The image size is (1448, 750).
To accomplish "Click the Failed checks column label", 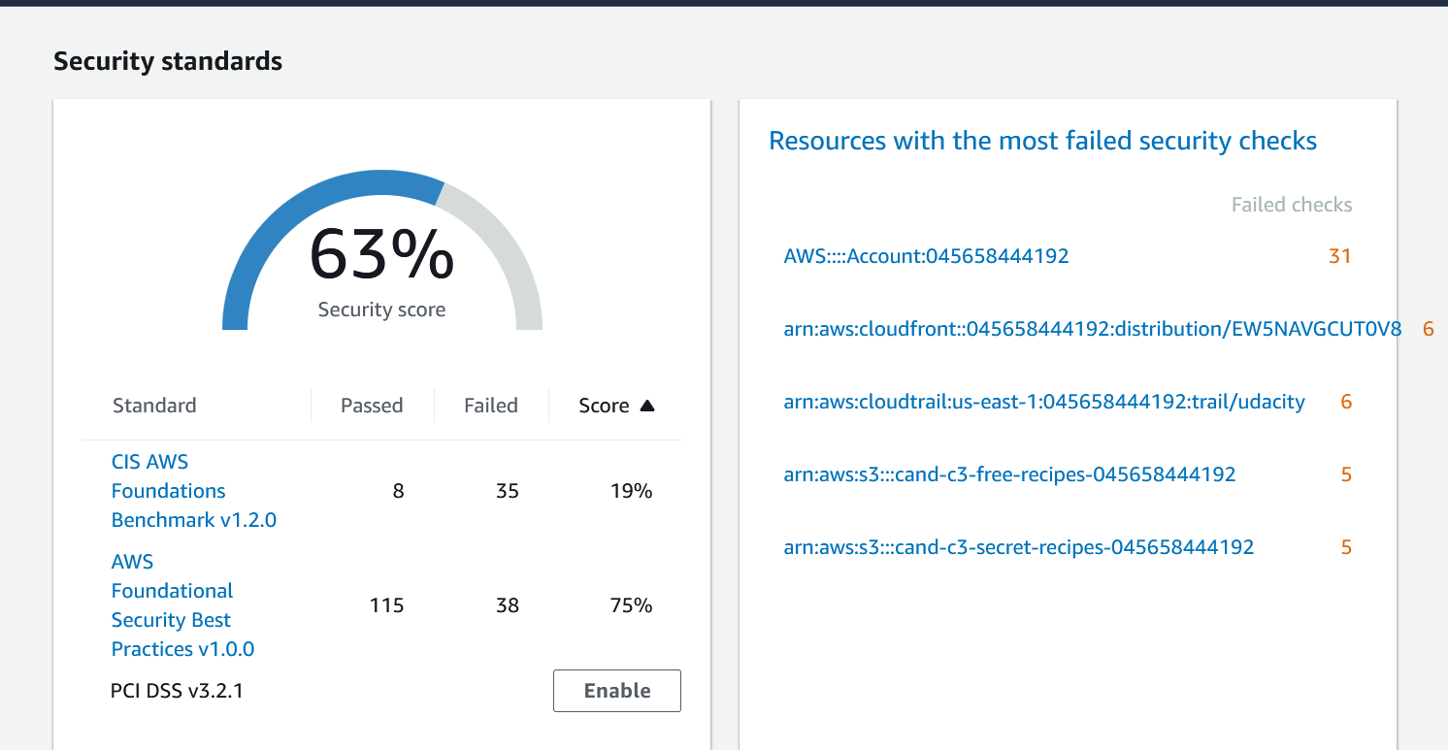I will click(1292, 205).
